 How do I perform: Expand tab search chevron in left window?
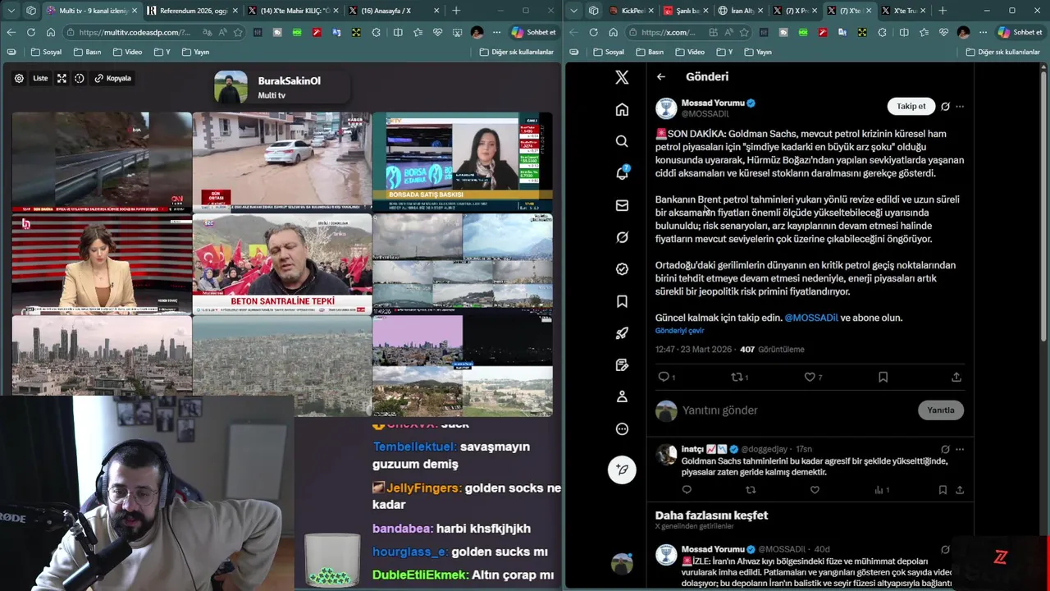pos(11,11)
